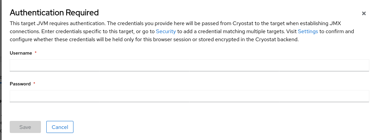Screen dimensions: 377x140
Task: Focus the Password input field
Action: tap(189, 96)
